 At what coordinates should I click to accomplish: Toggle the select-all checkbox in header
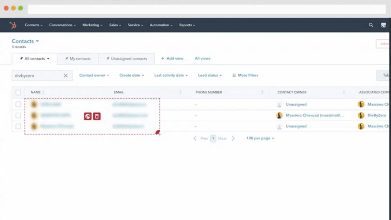coord(18,92)
